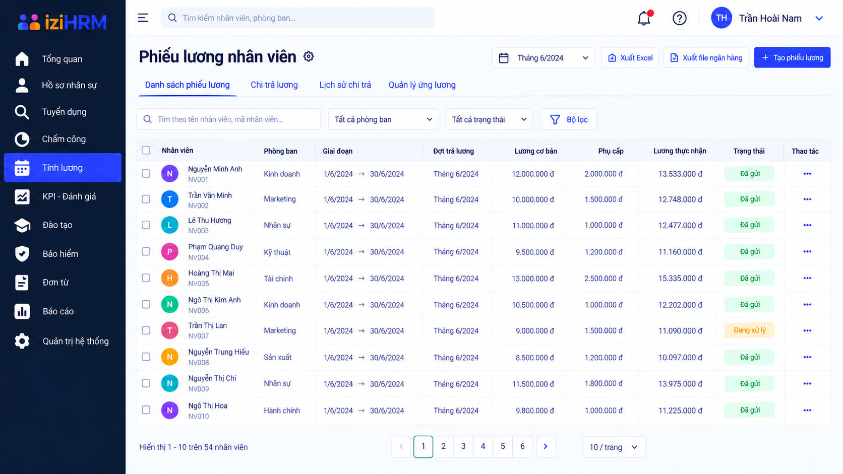Select checkbox for Trần Văn Minh row
This screenshot has width=843, height=474.
point(146,199)
